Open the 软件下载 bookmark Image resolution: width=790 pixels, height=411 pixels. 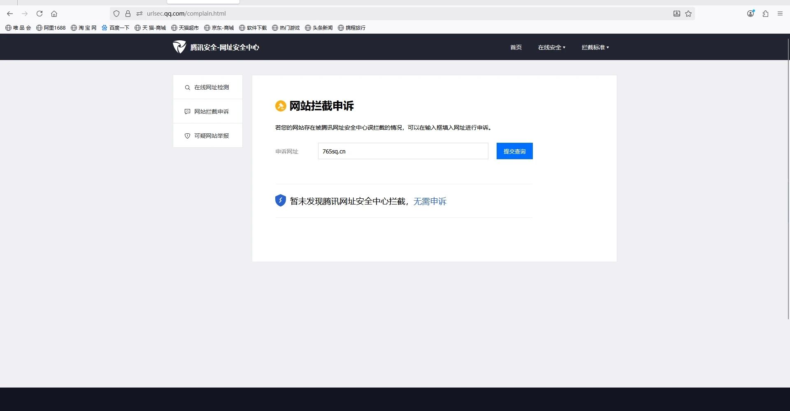point(253,28)
